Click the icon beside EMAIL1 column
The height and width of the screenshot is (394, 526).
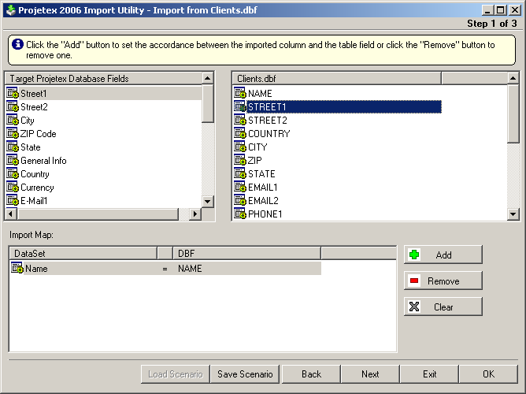(240, 188)
